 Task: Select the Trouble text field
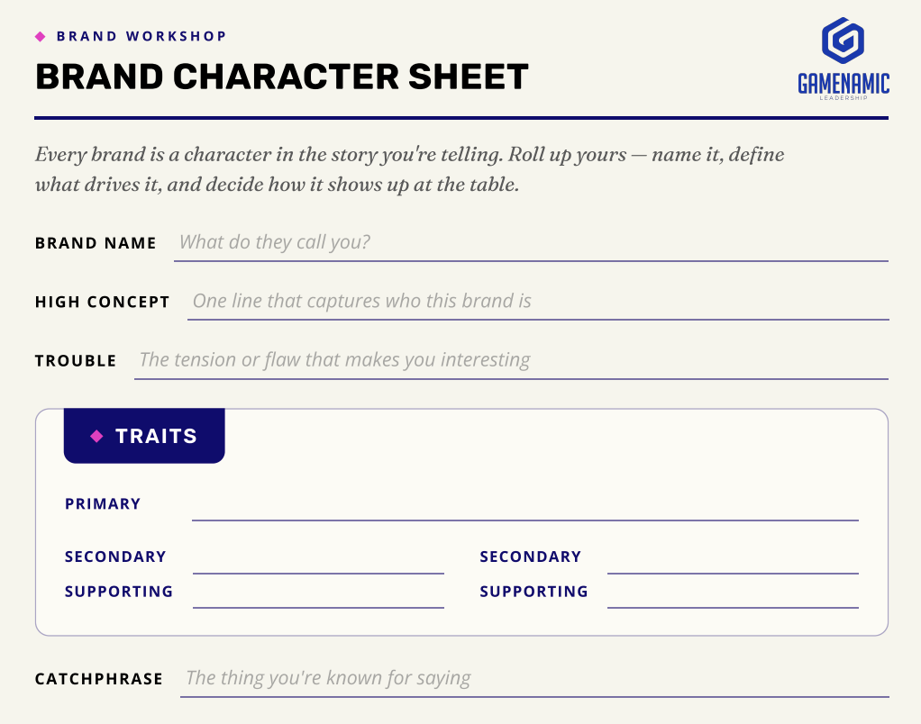pos(511,361)
